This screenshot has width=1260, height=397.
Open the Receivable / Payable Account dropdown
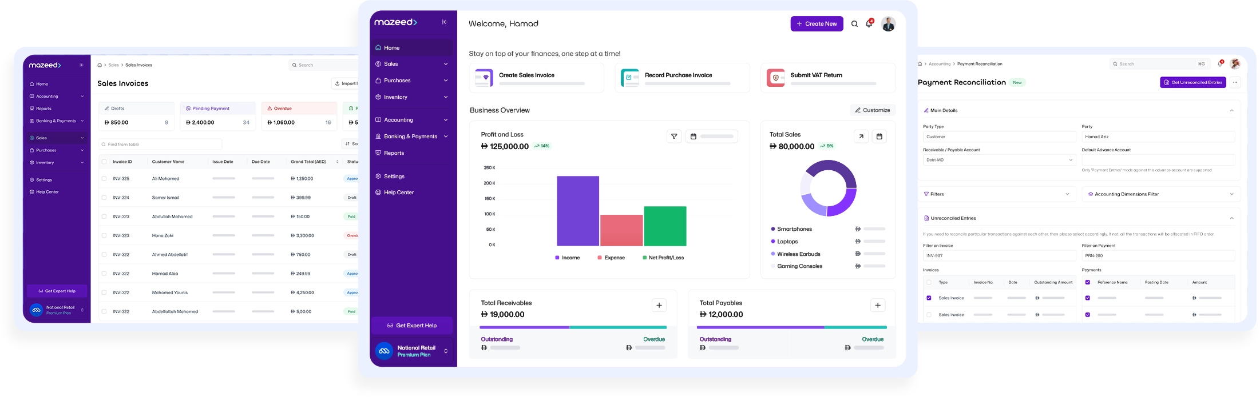tap(999, 160)
